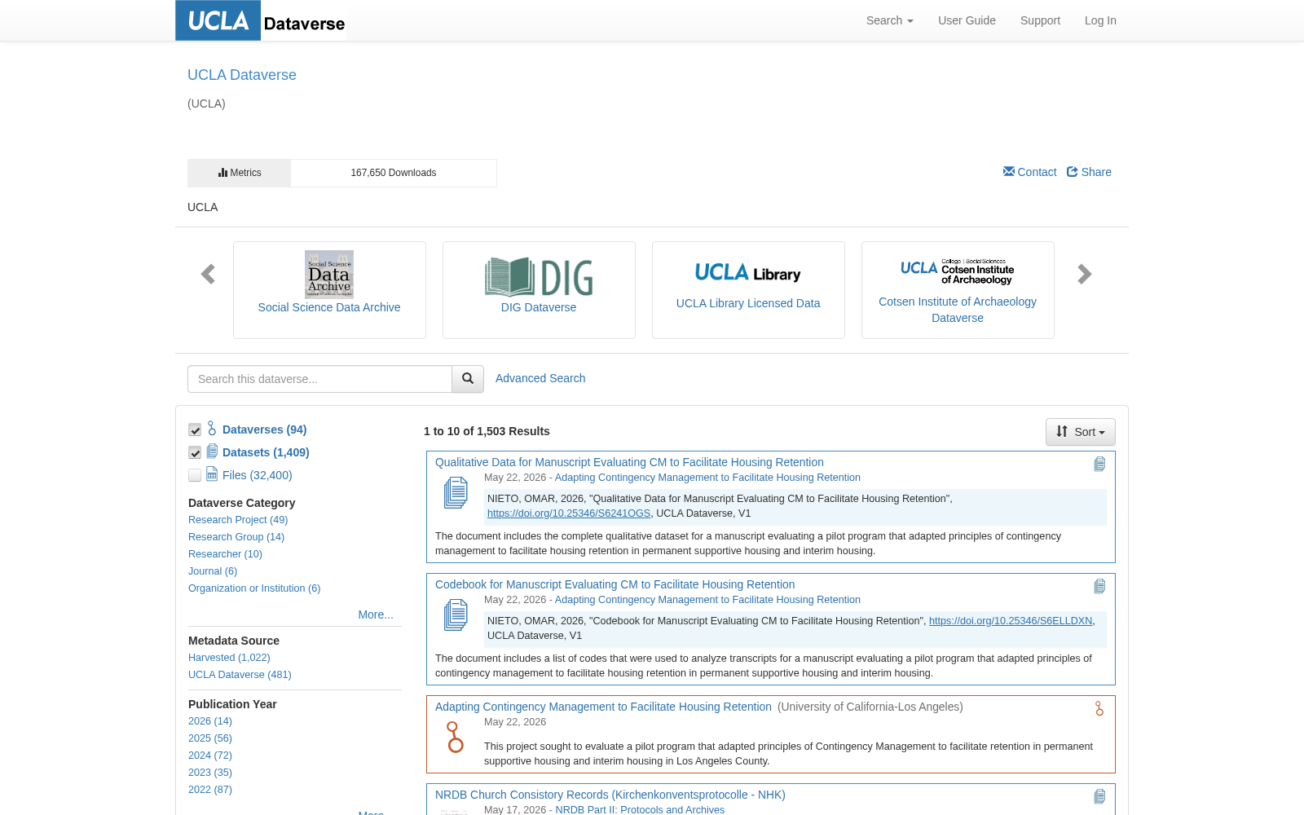Filter by Researcher (10)
This screenshot has width=1304, height=815.
[x=225, y=554]
